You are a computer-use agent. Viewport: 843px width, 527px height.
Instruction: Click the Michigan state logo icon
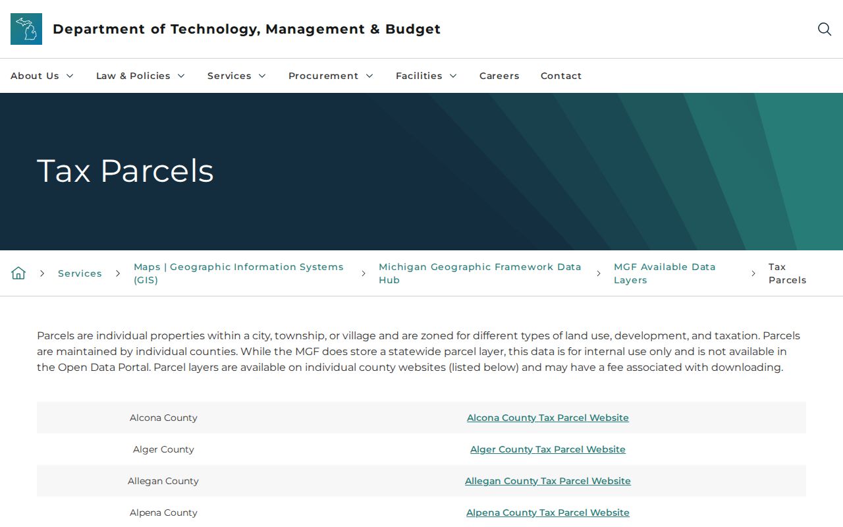tap(26, 29)
